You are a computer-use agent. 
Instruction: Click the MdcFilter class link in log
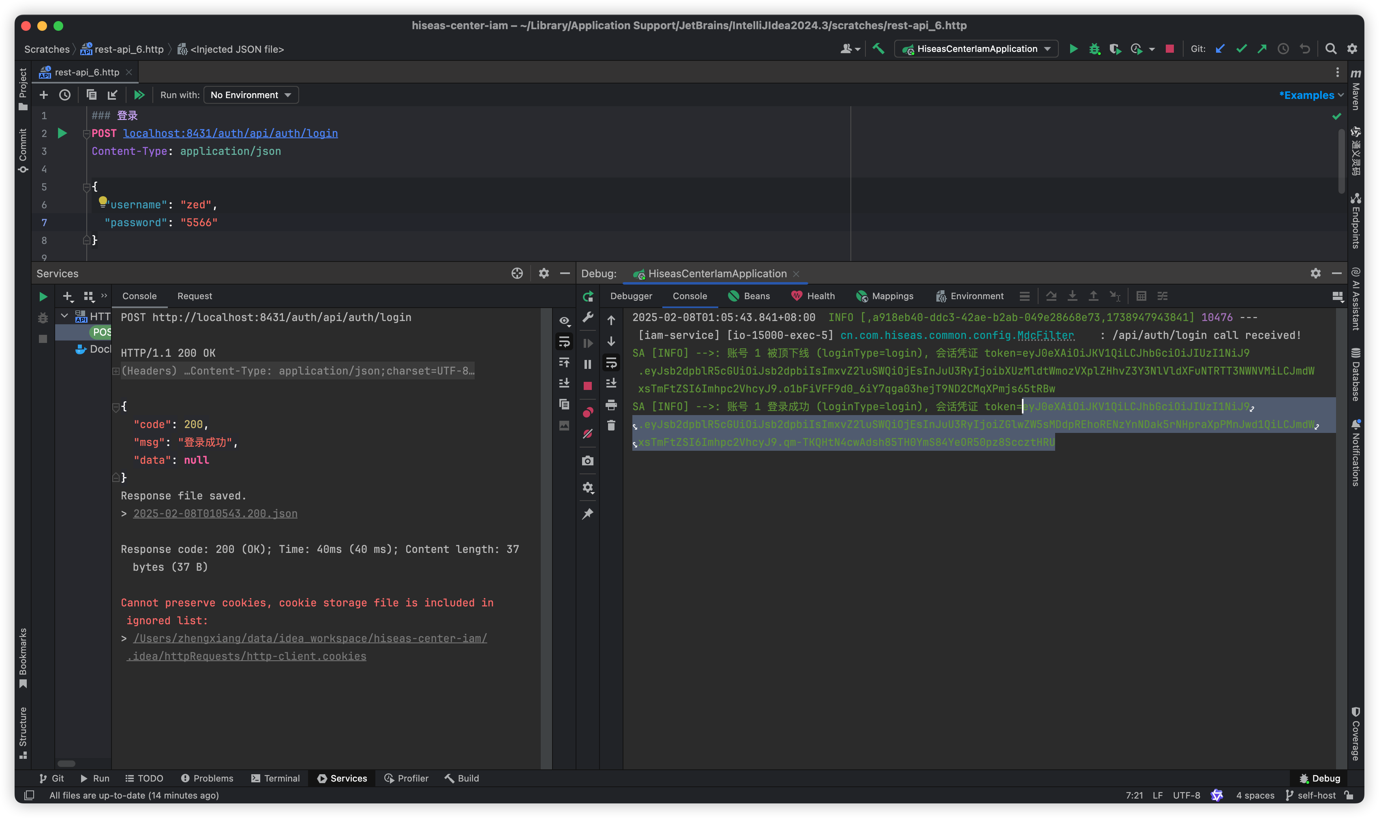coord(1046,334)
